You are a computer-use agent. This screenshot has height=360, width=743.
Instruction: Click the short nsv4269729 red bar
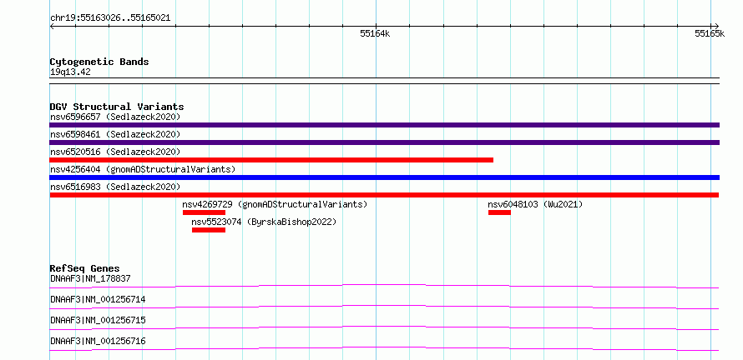[x=204, y=212]
